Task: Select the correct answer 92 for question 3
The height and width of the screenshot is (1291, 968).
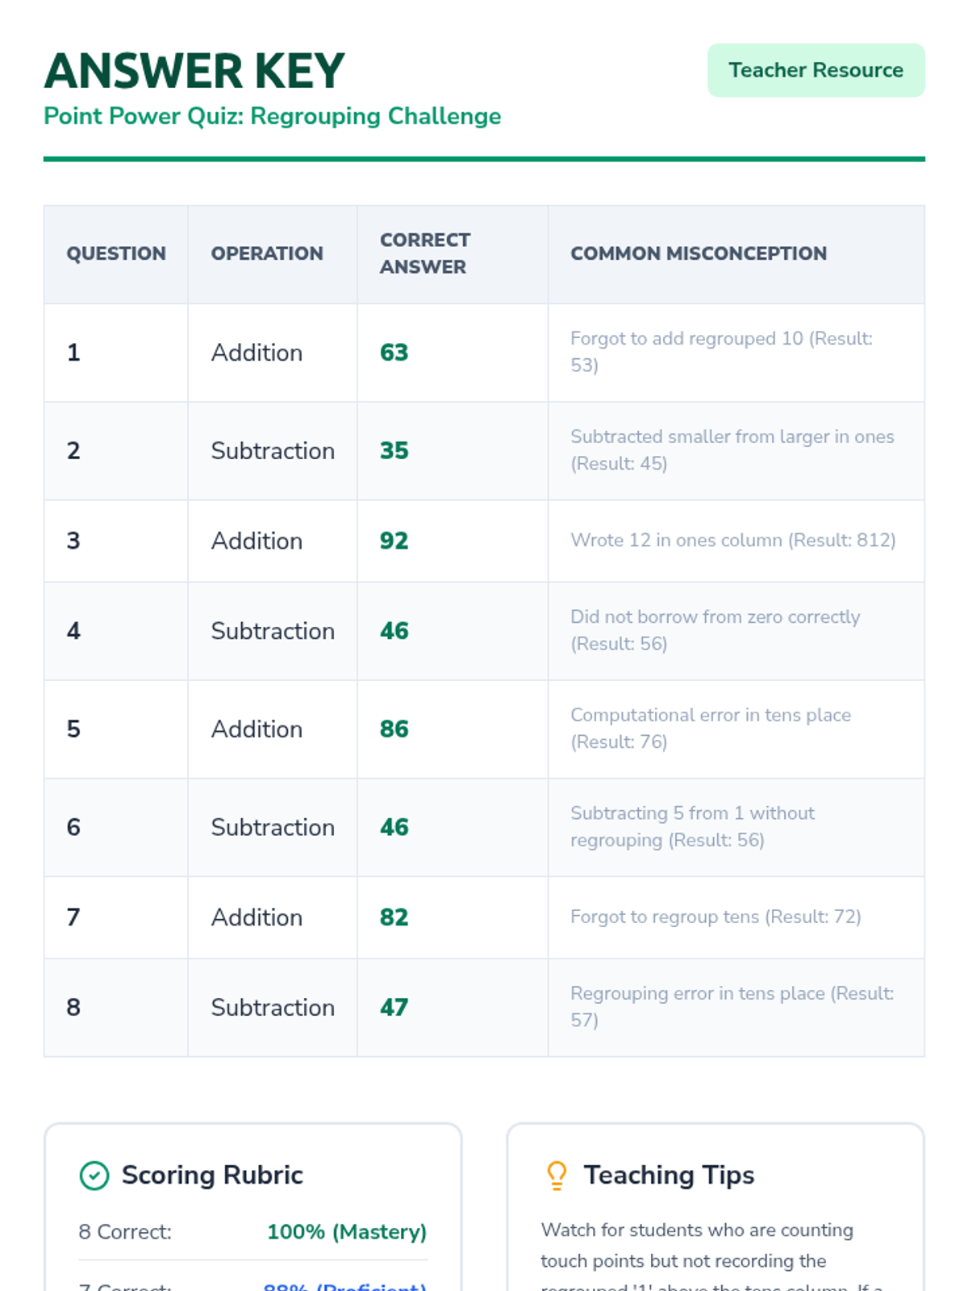Action: click(394, 541)
